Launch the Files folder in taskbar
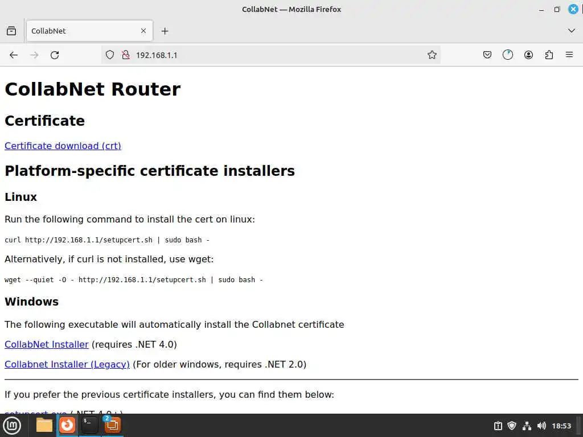The height and width of the screenshot is (437, 583). click(44, 425)
